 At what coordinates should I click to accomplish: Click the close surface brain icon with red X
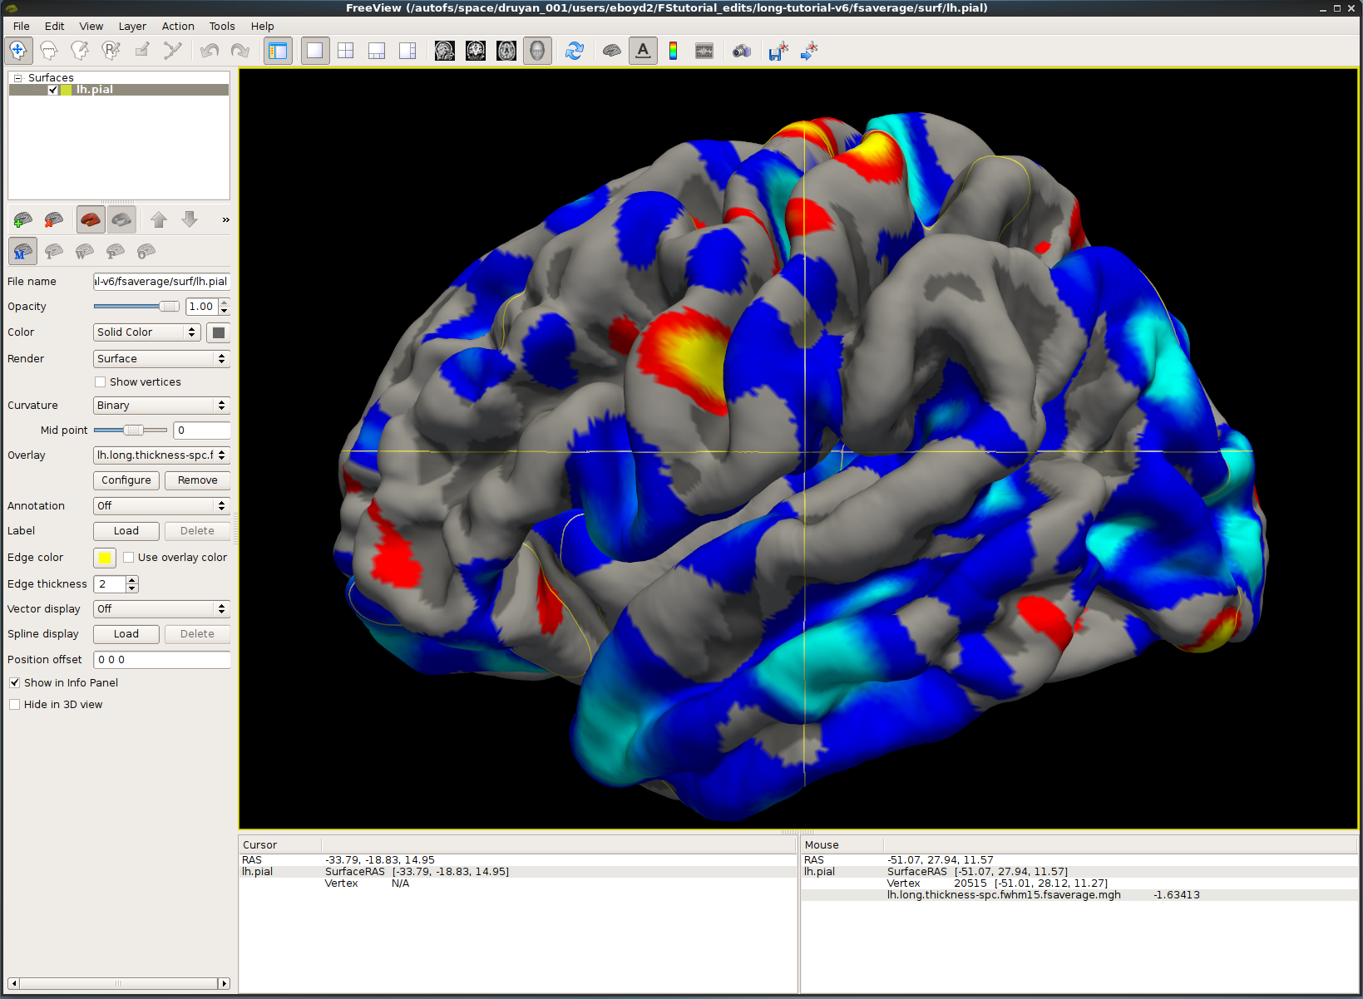[54, 220]
